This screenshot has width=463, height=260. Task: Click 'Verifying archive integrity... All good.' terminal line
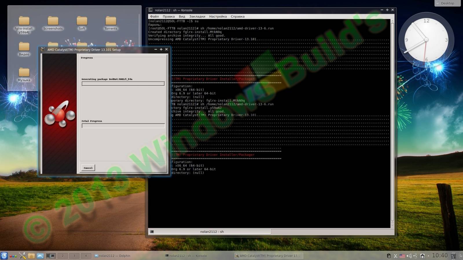point(187,36)
